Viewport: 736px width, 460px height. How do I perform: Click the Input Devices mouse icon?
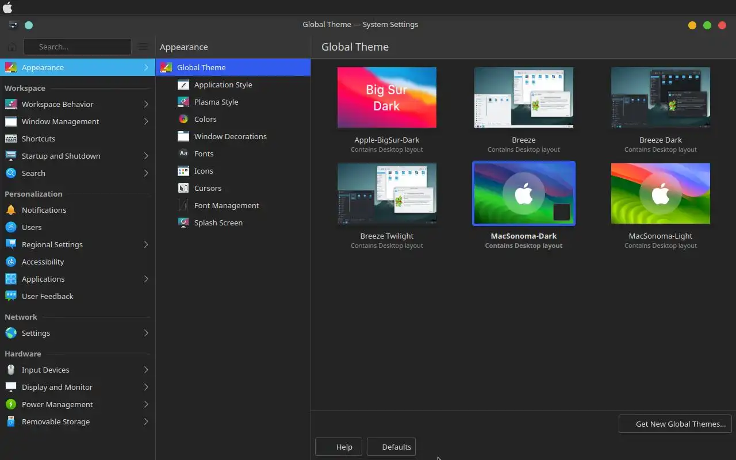[10, 370]
